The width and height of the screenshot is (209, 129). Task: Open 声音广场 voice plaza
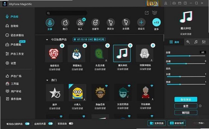pos(13,76)
